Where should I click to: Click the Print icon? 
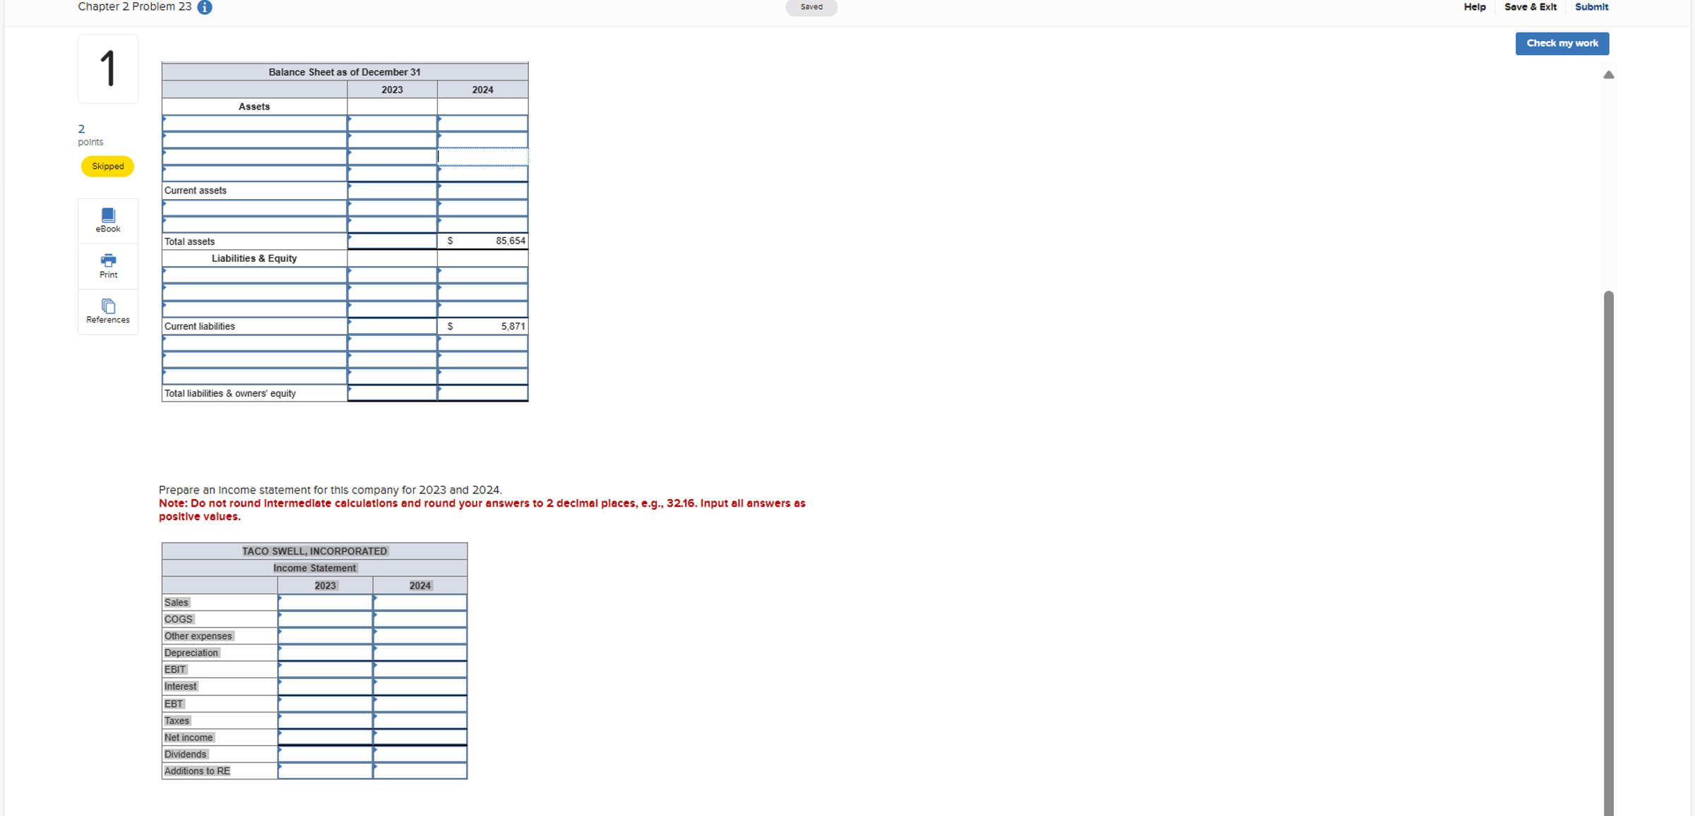107,265
